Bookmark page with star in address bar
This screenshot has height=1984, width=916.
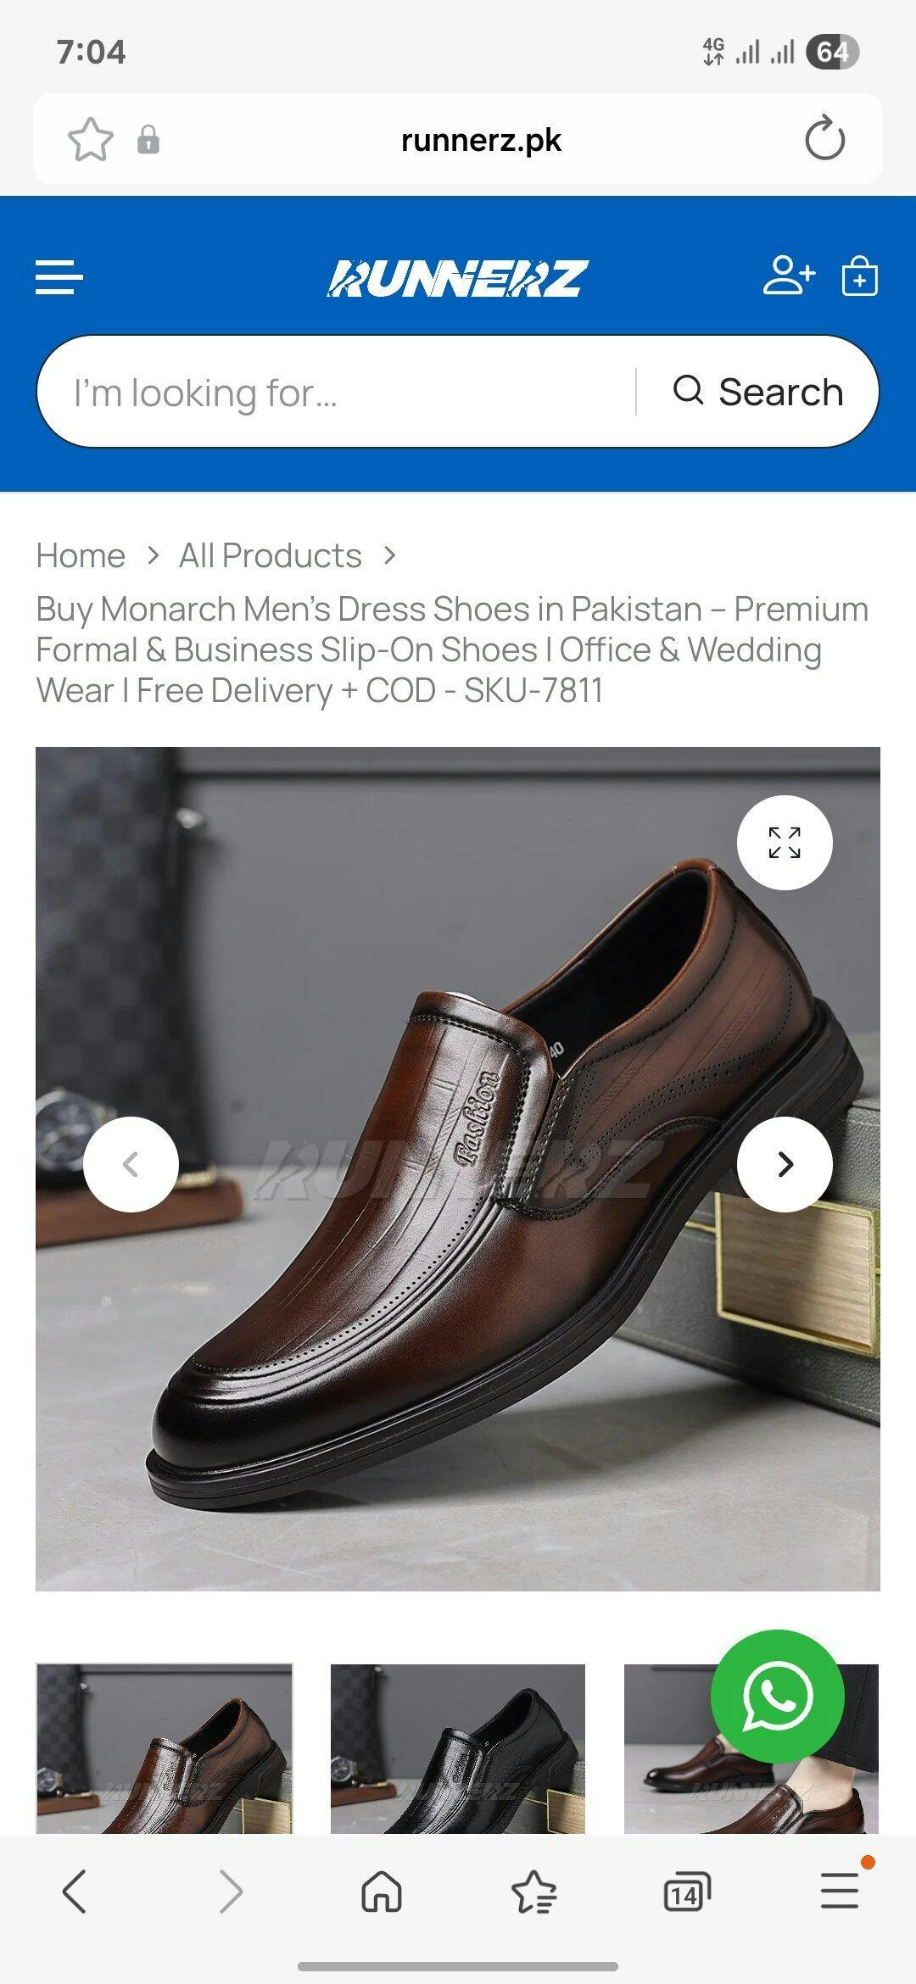[90, 139]
